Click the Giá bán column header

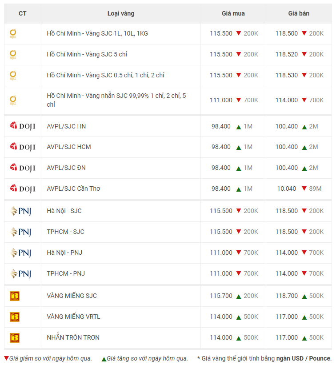299,13
